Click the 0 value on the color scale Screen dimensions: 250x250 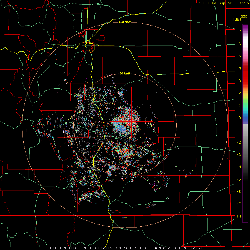[240, 118]
